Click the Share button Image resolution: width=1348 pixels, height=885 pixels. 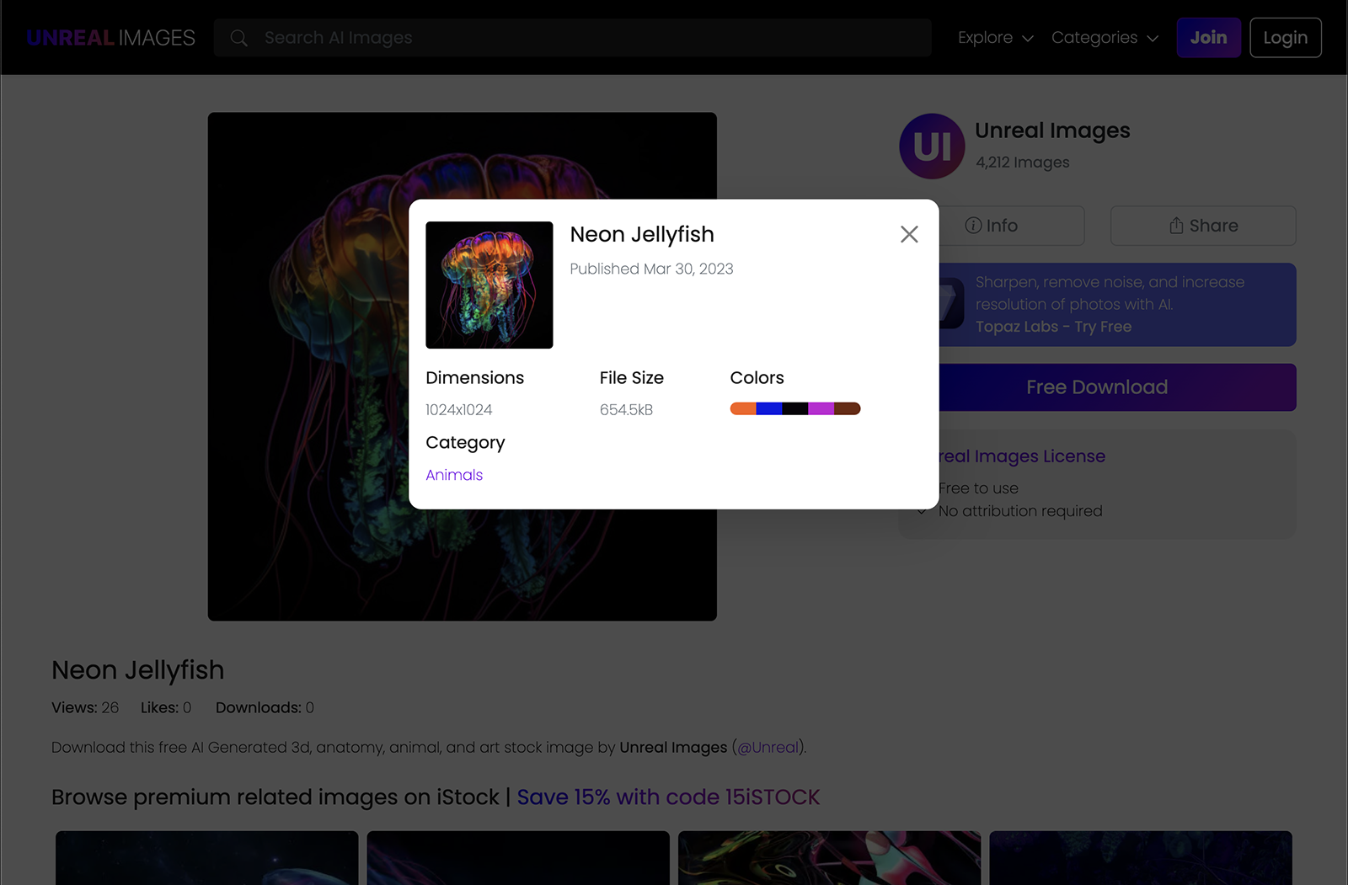point(1203,226)
